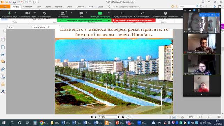Mute microphone with Выключить звук

(x=9, y=14)
